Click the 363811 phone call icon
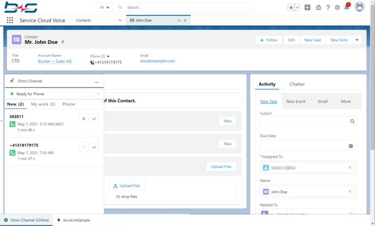The image size is (375, 226). (x=12, y=124)
